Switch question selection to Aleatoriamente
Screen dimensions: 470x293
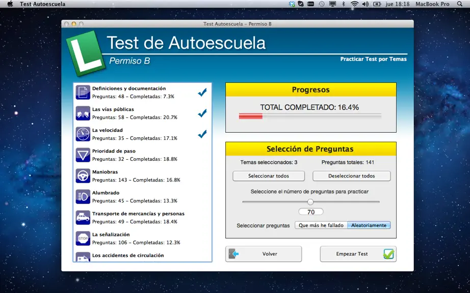(369, 225)
